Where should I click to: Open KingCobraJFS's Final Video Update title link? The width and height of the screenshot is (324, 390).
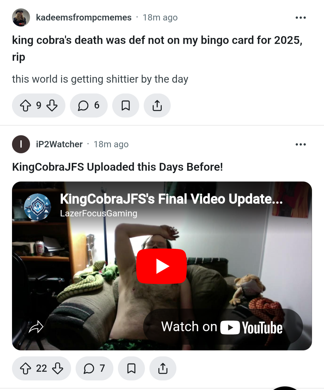171,199
